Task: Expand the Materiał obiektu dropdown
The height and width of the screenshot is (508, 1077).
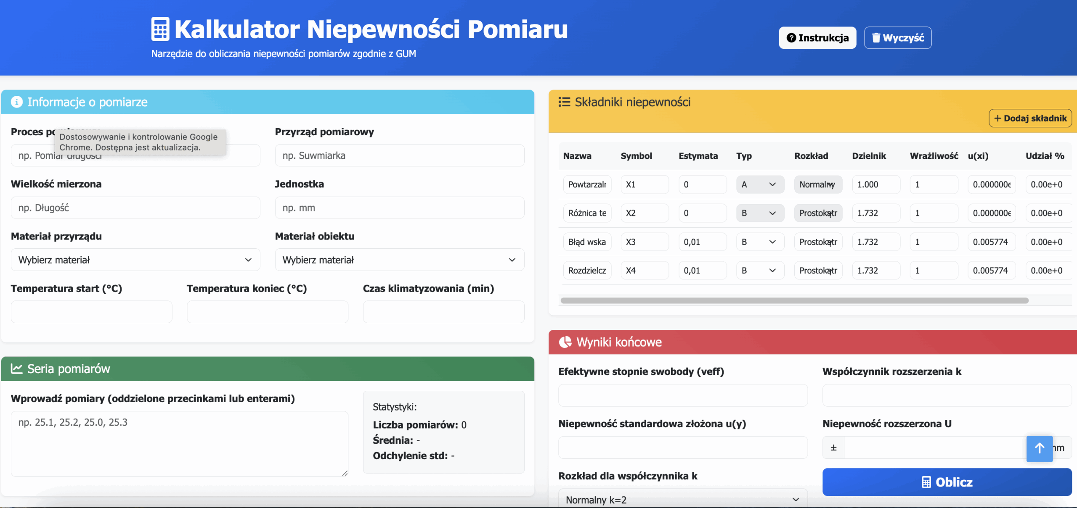Action: point(399,260)
